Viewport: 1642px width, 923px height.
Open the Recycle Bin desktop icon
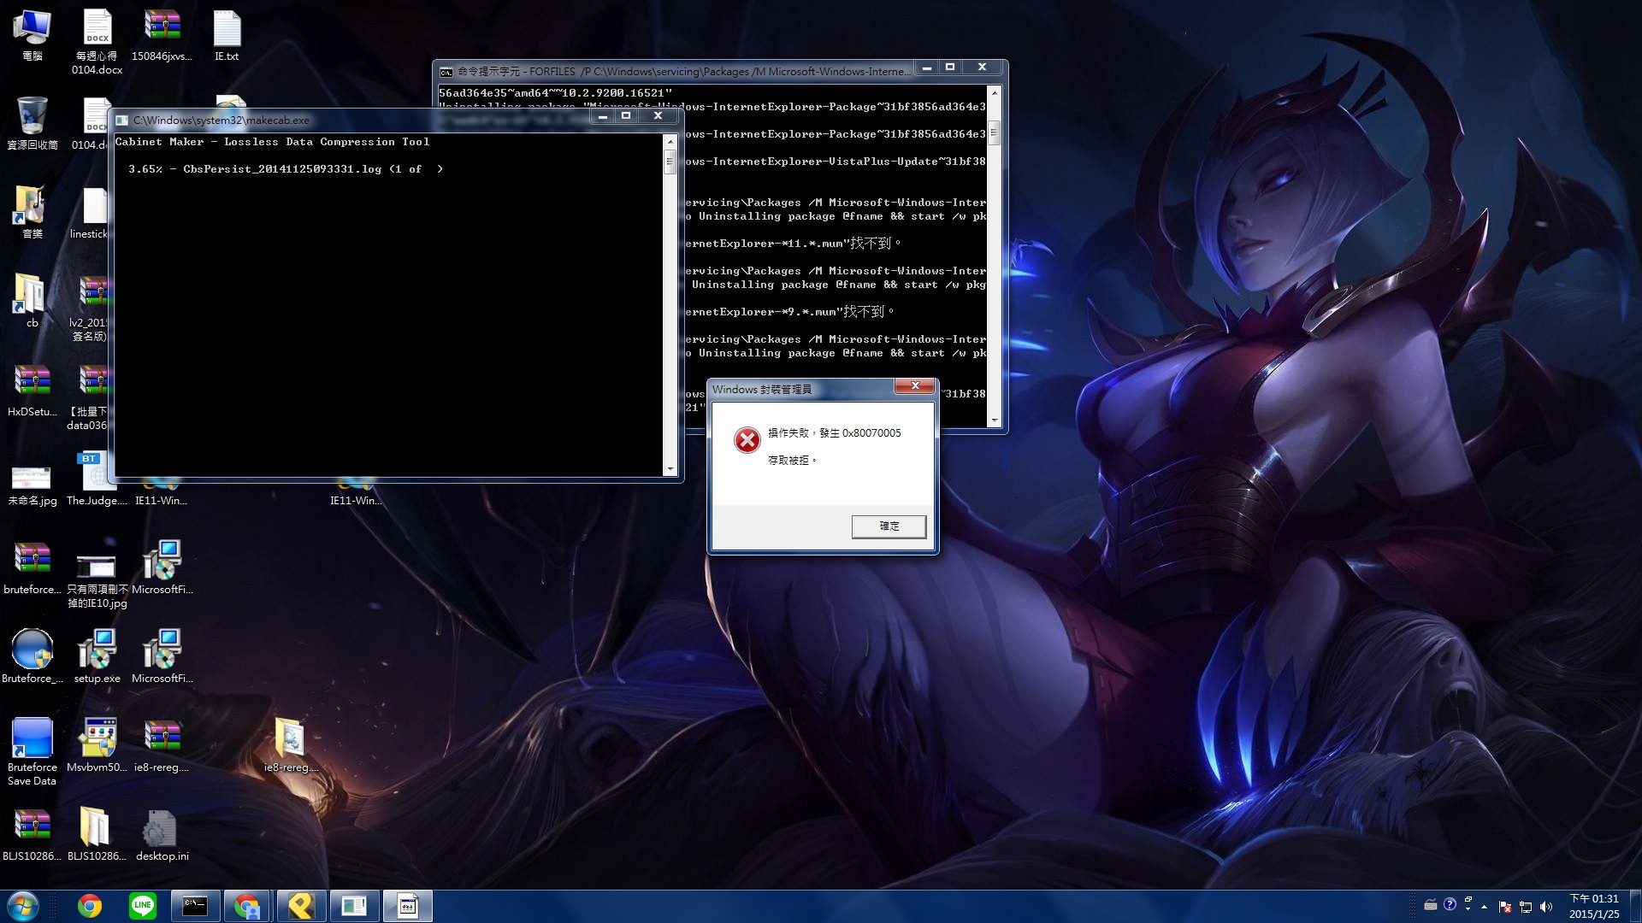click(x=32, y=117)
